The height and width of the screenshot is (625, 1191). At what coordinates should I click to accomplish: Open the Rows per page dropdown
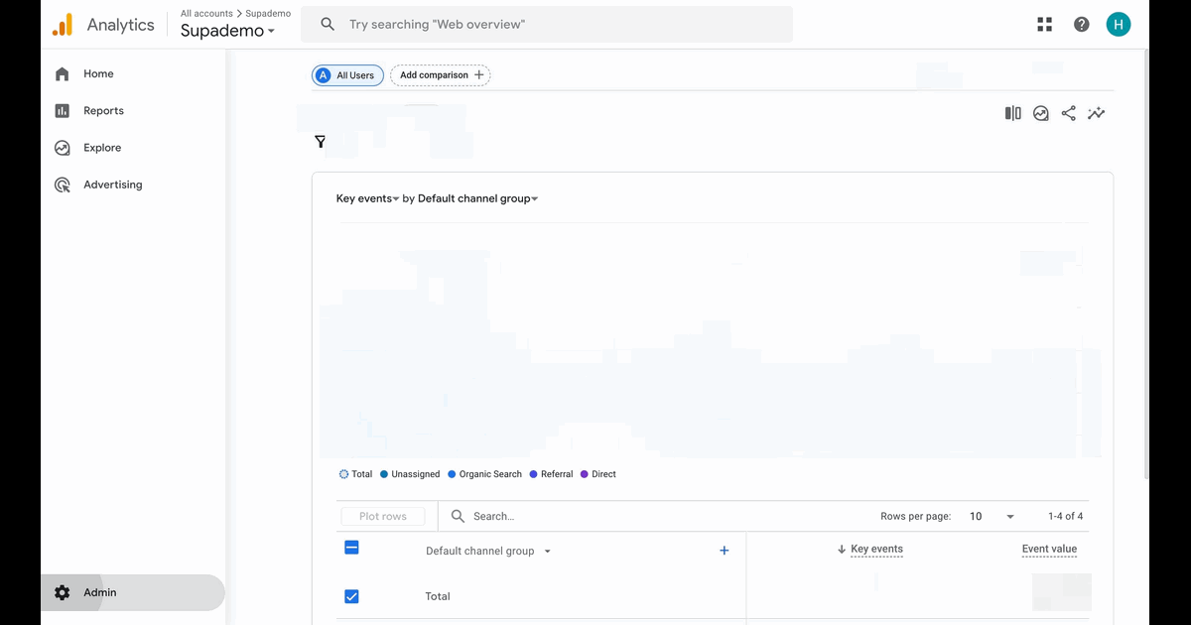click(992, 516)
